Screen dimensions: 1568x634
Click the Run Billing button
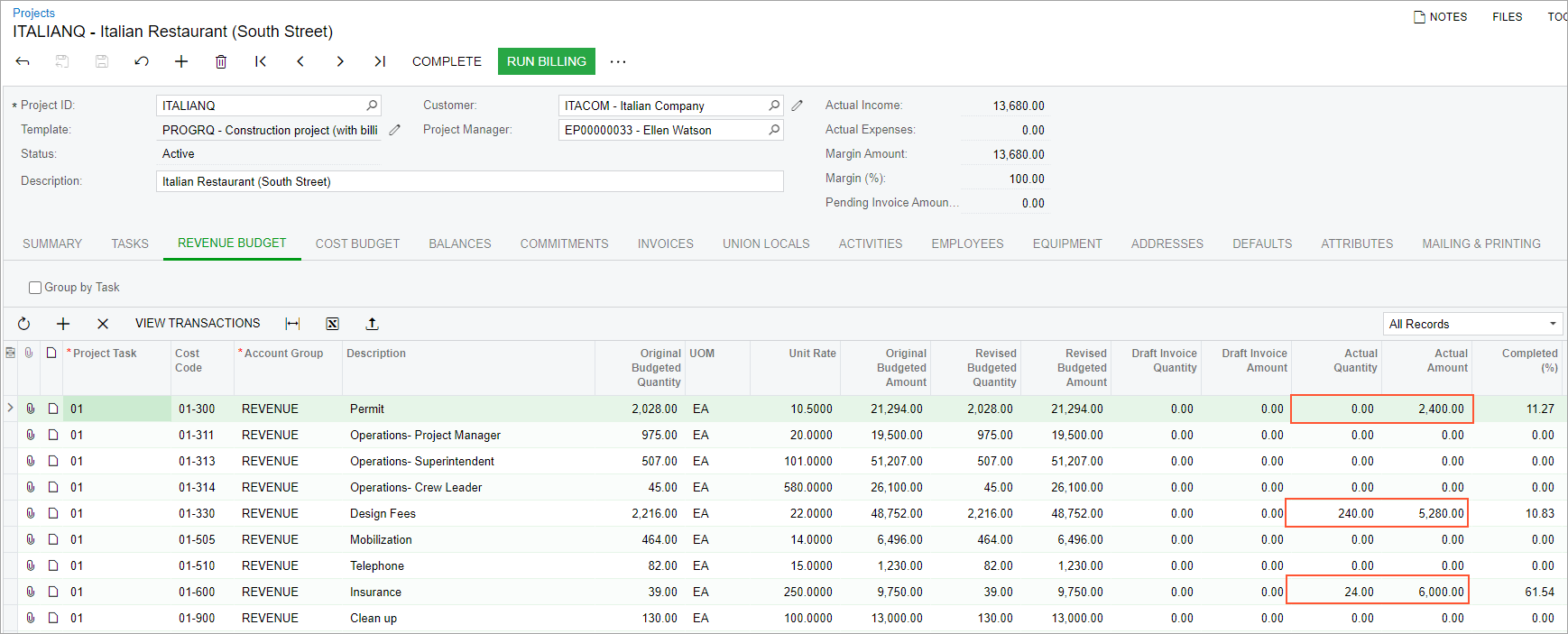point(546,61)
